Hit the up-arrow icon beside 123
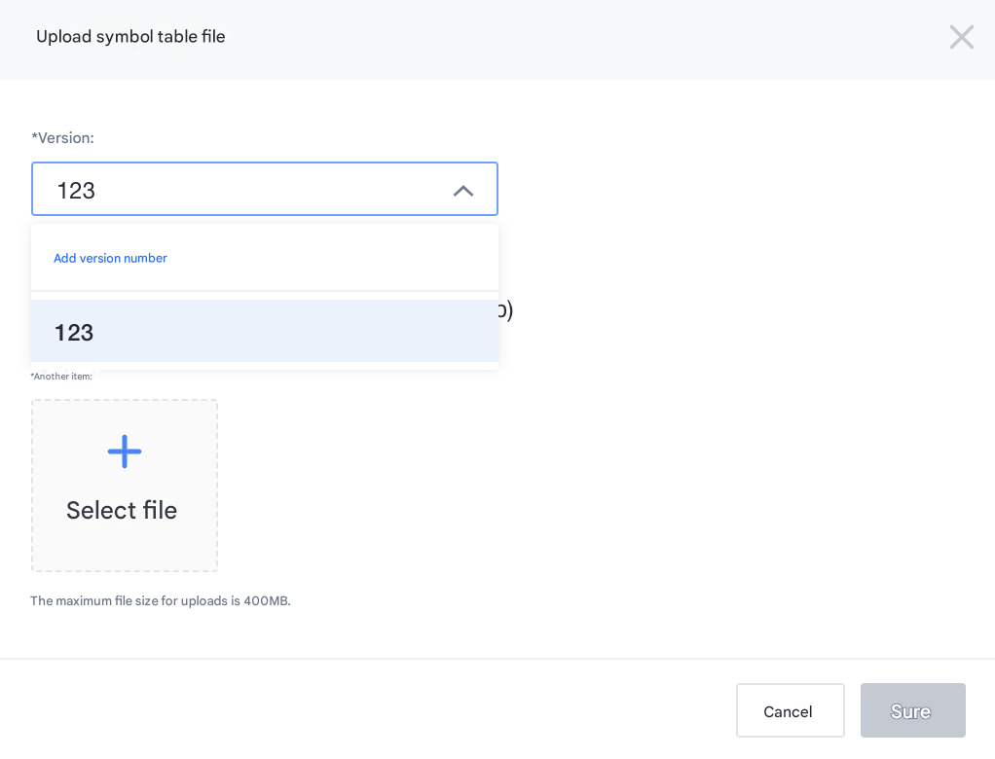 pos(463,191)
